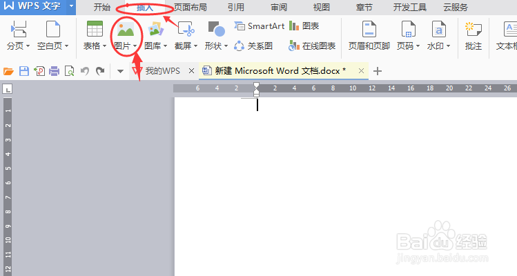Switch to the 插入 tab
Image resolution: width=517 pixels, height=276 pixels.
tap(145, 8)
